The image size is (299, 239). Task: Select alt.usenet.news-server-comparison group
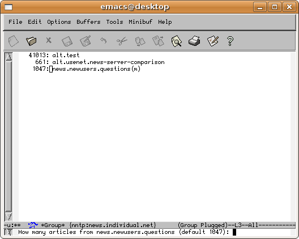click(x=100, y=62)
